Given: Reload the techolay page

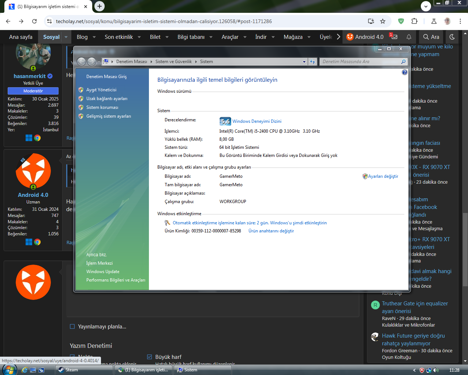Looking at the screenshot, I should point(34,21).
